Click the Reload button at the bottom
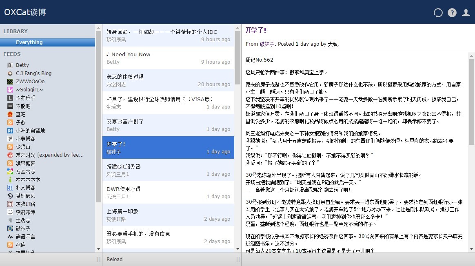Image resolution: width=475 pixels, height=266 pixels. 114,259
